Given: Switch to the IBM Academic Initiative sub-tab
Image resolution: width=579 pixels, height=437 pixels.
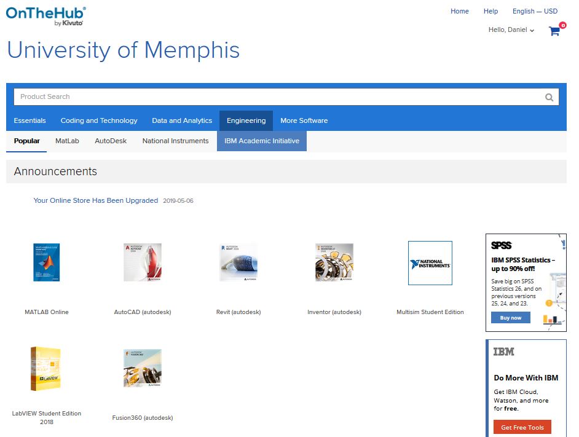Looking at the screenshot, I should click(x=262, y=141).
